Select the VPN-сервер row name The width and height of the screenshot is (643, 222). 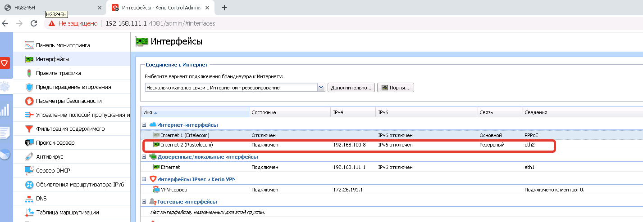(x=174, y=190)
